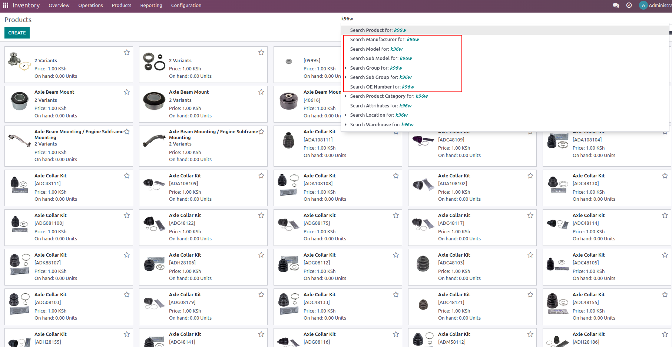
Task: Favorite the ADC48111 Axle Collar Kit star
Action: pos(127,176)
